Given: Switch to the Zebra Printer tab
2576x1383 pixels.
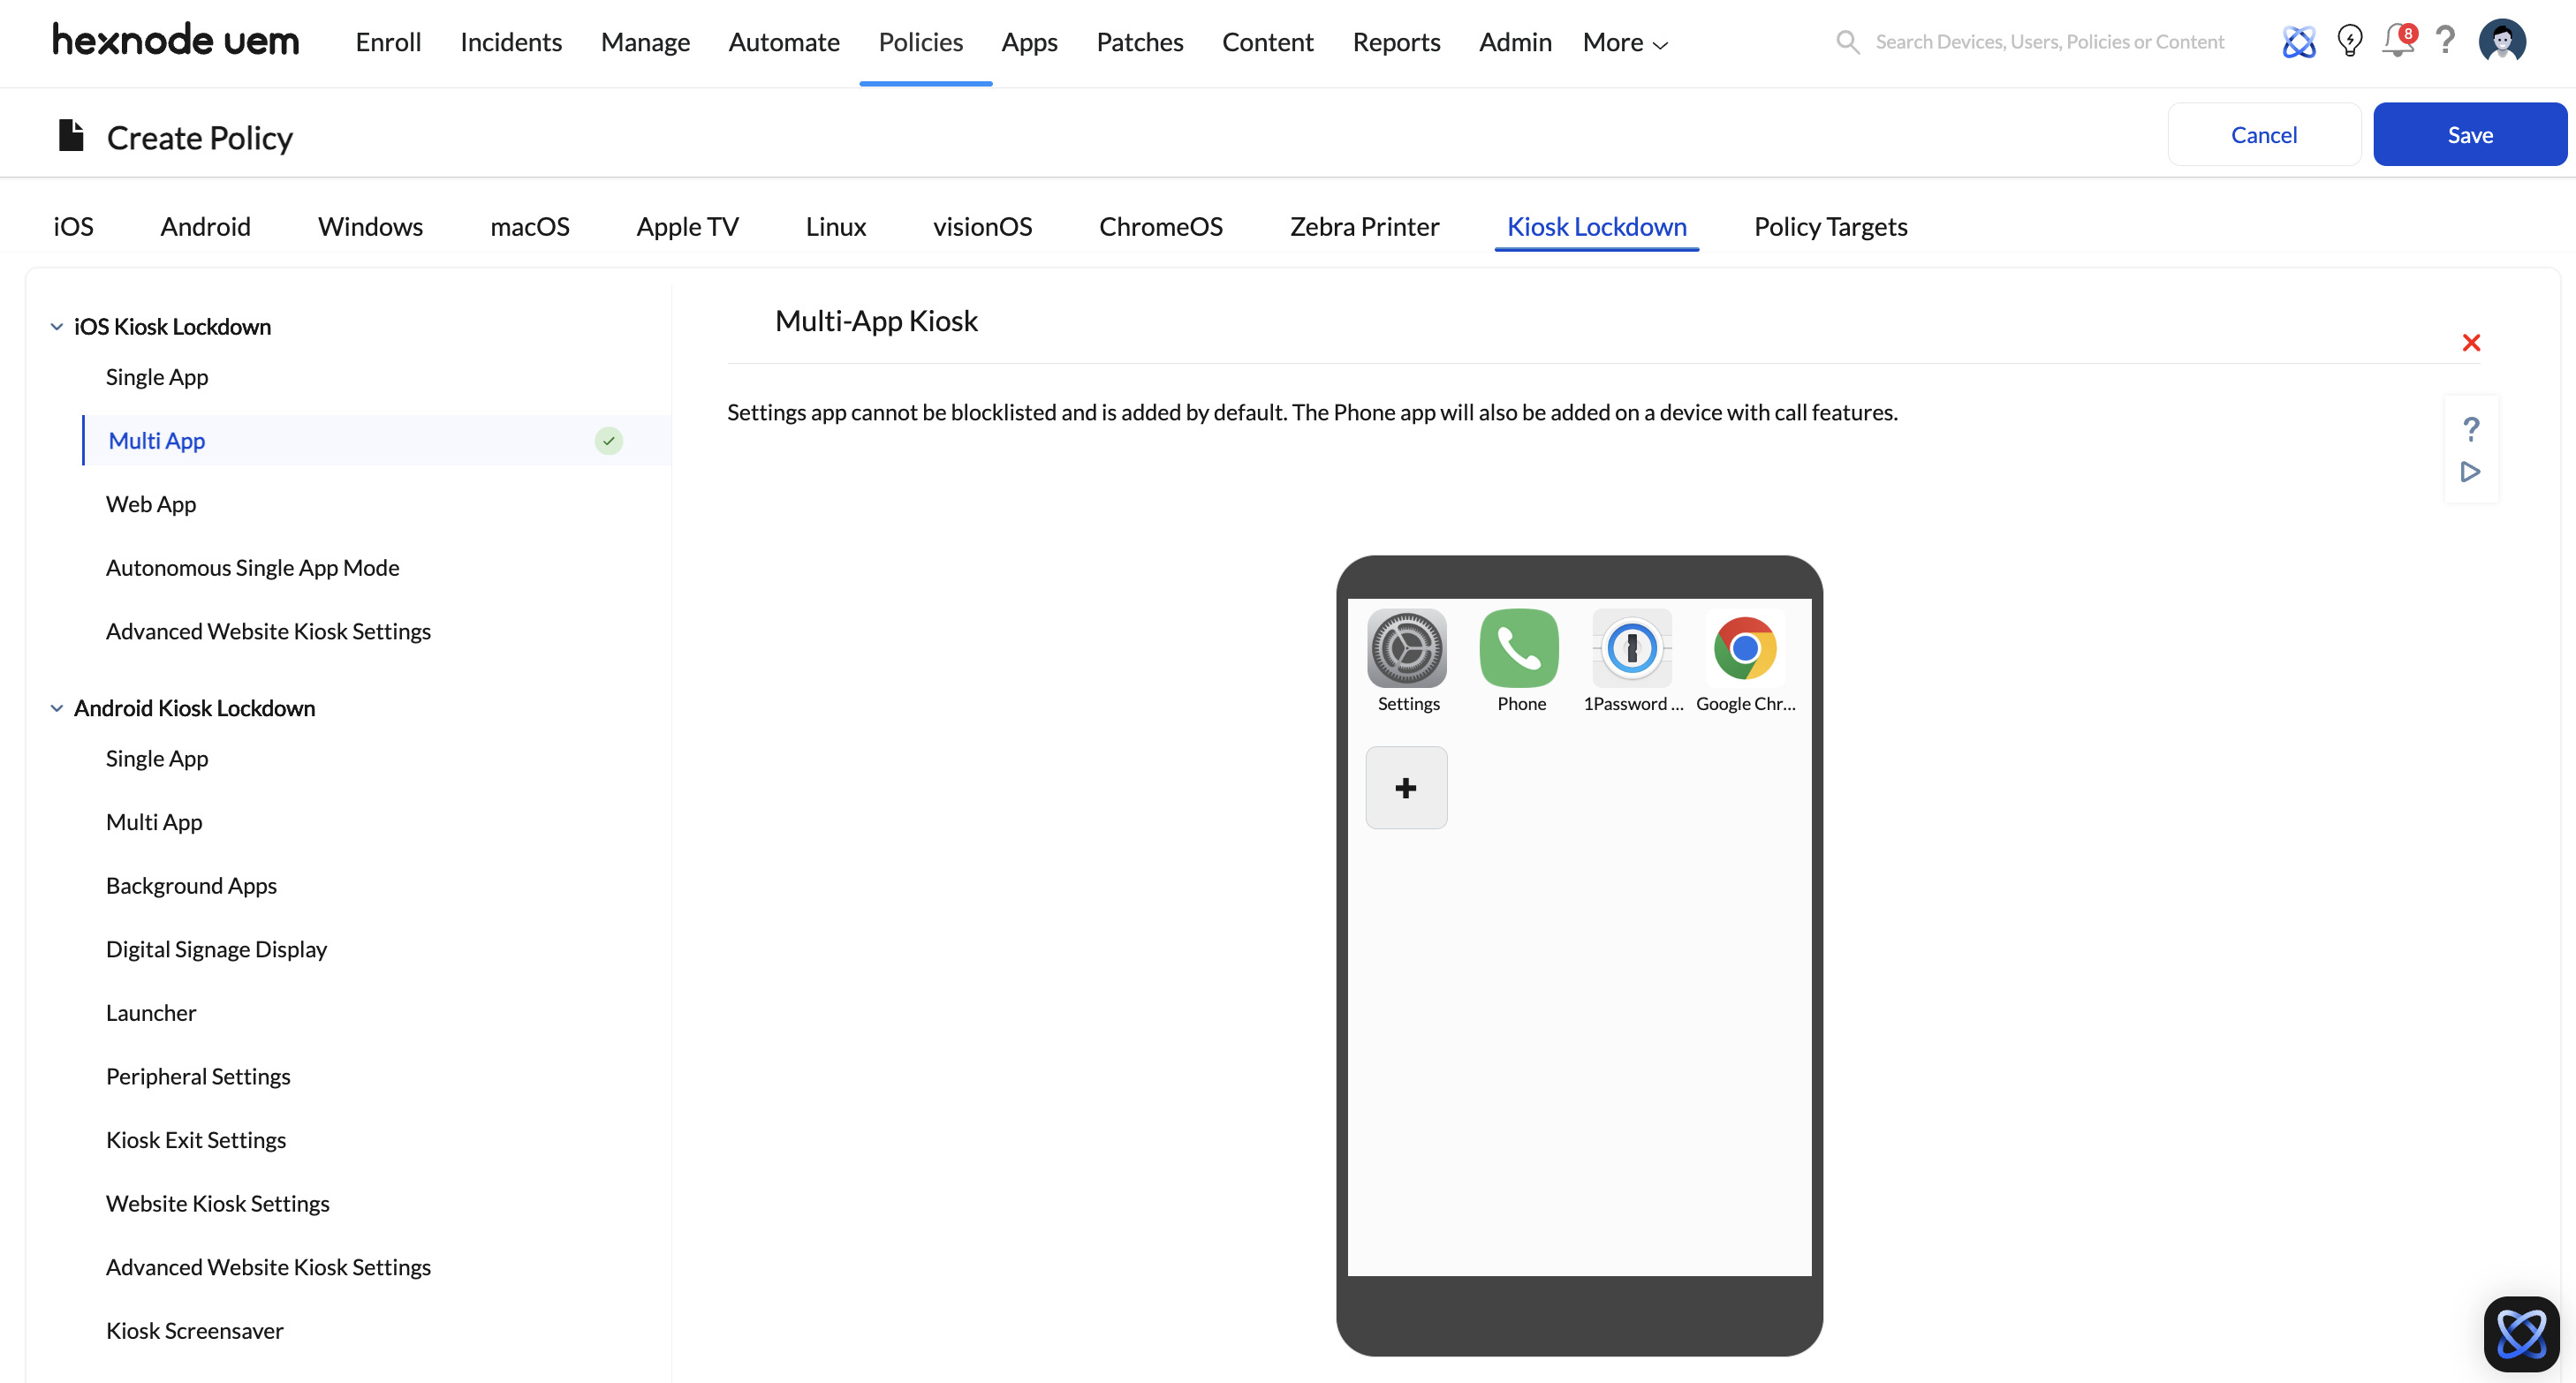Looking at the screenshot, I should [x=1364, y=227].
